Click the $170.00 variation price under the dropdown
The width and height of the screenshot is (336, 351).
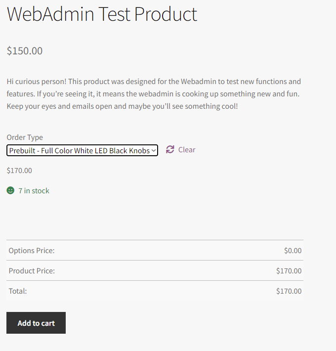point(19,171)
